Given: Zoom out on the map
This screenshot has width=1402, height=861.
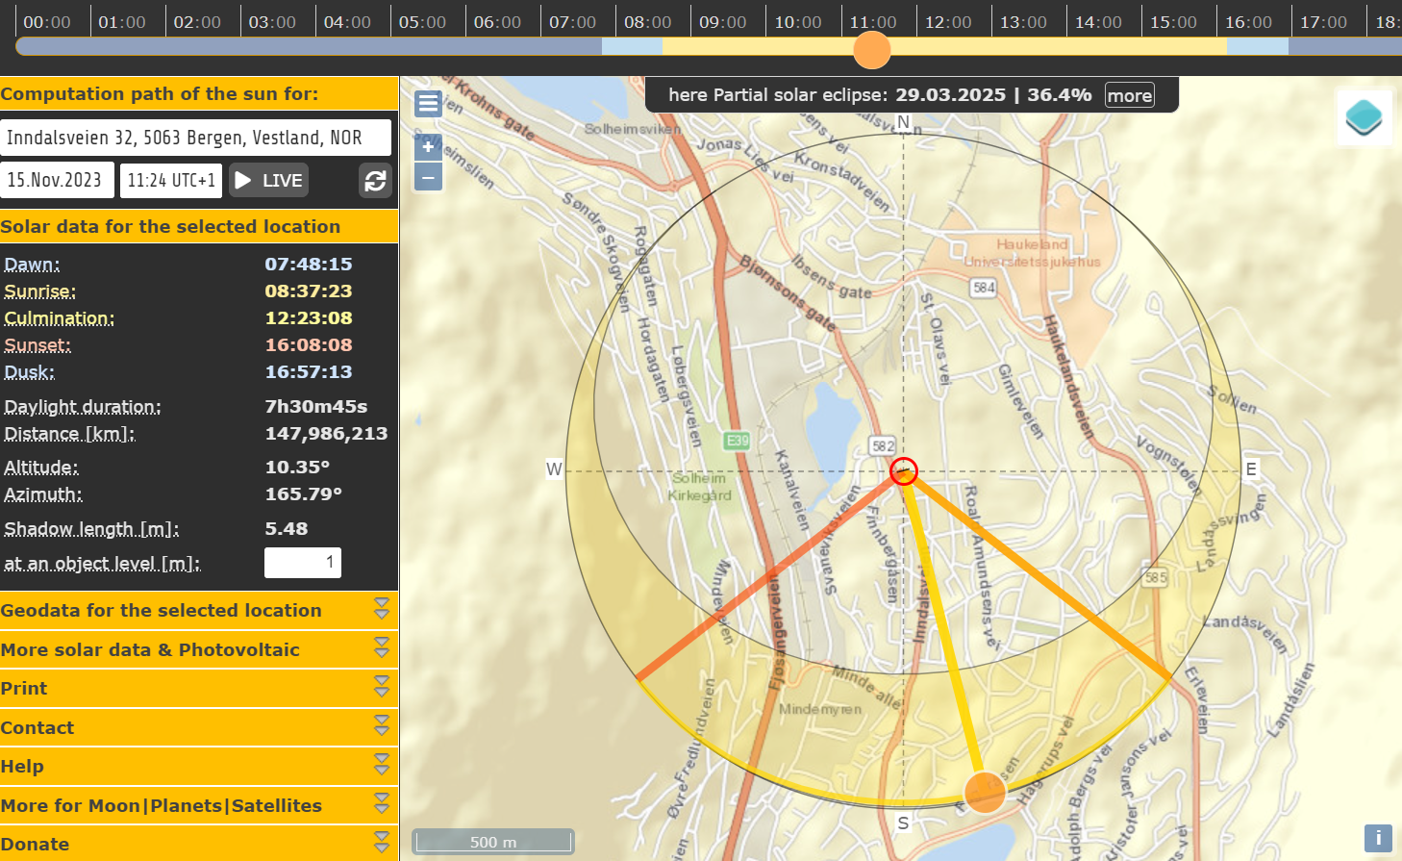Looking at the screenshot, I should tap(428, 177).
